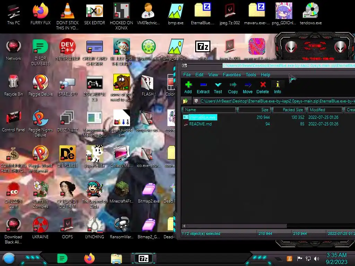Select the bmp.exe desktop icon
Screen dimensions: 355x266
176,14
